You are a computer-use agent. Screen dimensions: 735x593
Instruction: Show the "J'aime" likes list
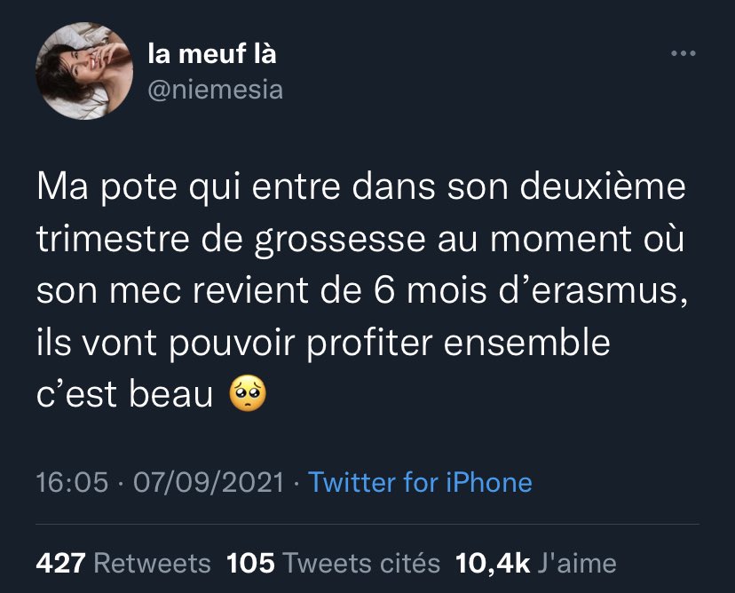577,563
